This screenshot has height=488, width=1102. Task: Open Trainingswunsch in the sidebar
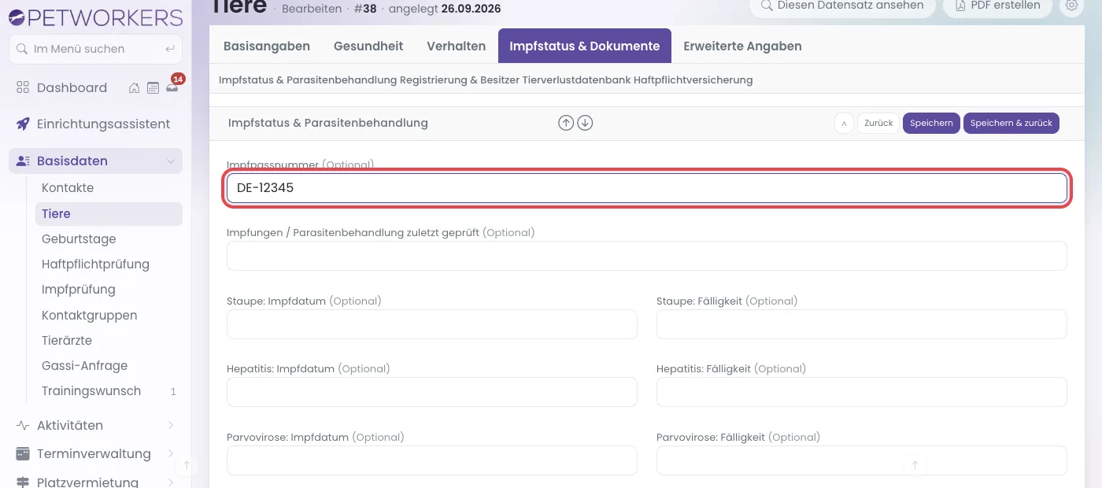click(x=91, y=391)
